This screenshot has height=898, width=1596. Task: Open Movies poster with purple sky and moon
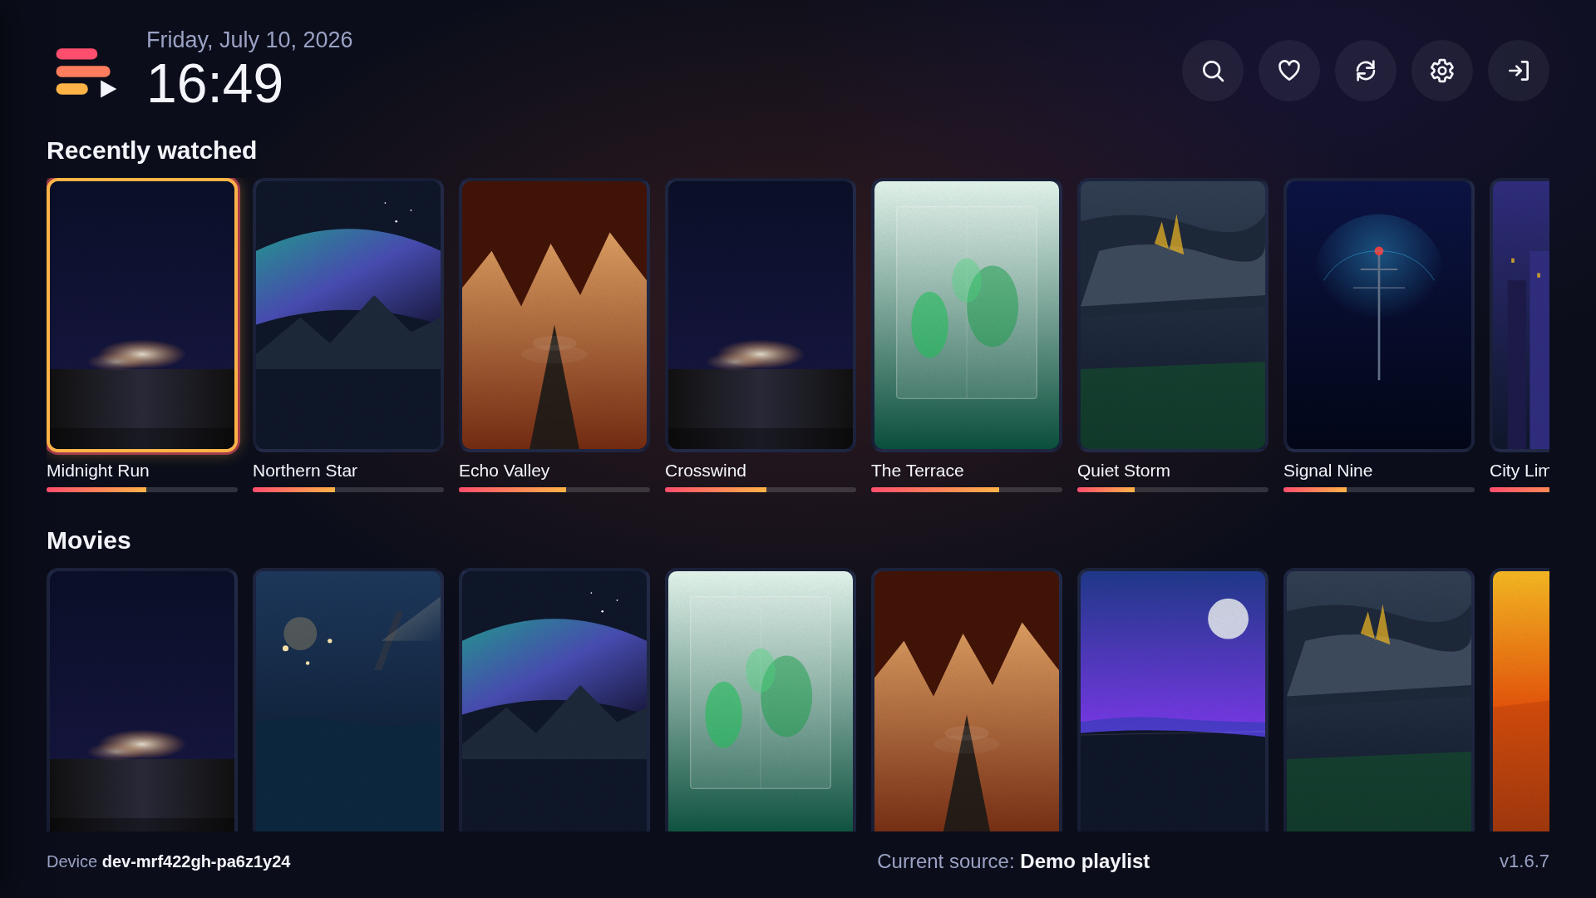(x=1173, y=700)
